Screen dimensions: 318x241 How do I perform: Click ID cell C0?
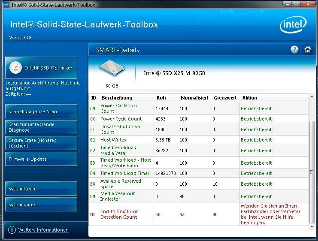tap(93, 130)
